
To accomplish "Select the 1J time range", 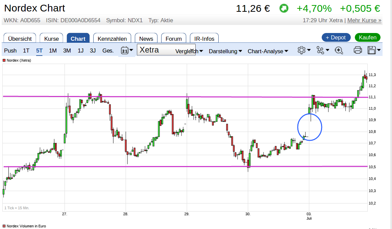I will click(x=80, y=51).
